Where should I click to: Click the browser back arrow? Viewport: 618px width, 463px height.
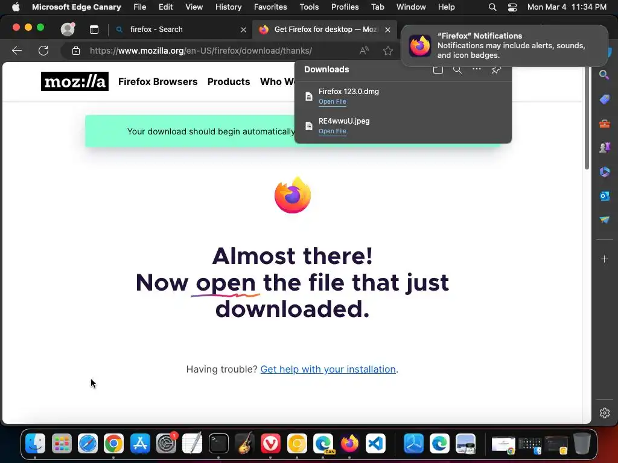[x=17, y=51]
